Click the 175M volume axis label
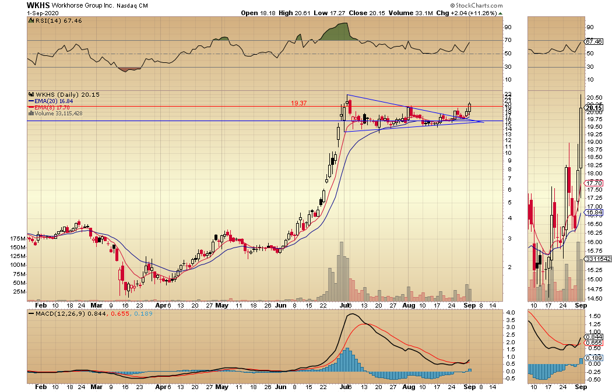Image resolution: width=612 pixels, height=392 pixels. click(18, 238)
